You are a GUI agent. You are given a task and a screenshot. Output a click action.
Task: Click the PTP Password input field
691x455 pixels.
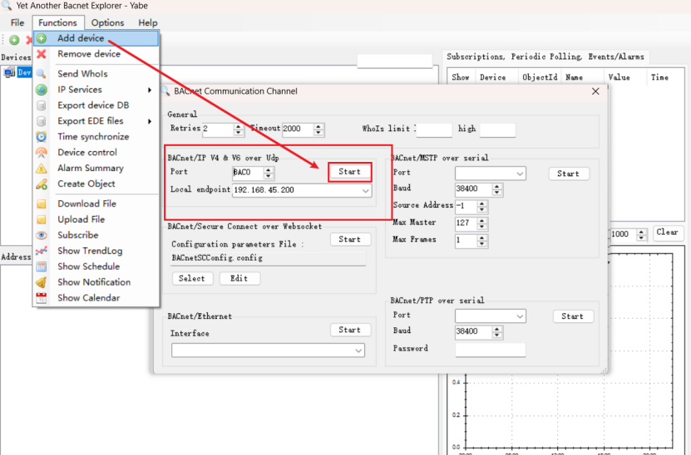click(x=491, y=350)
